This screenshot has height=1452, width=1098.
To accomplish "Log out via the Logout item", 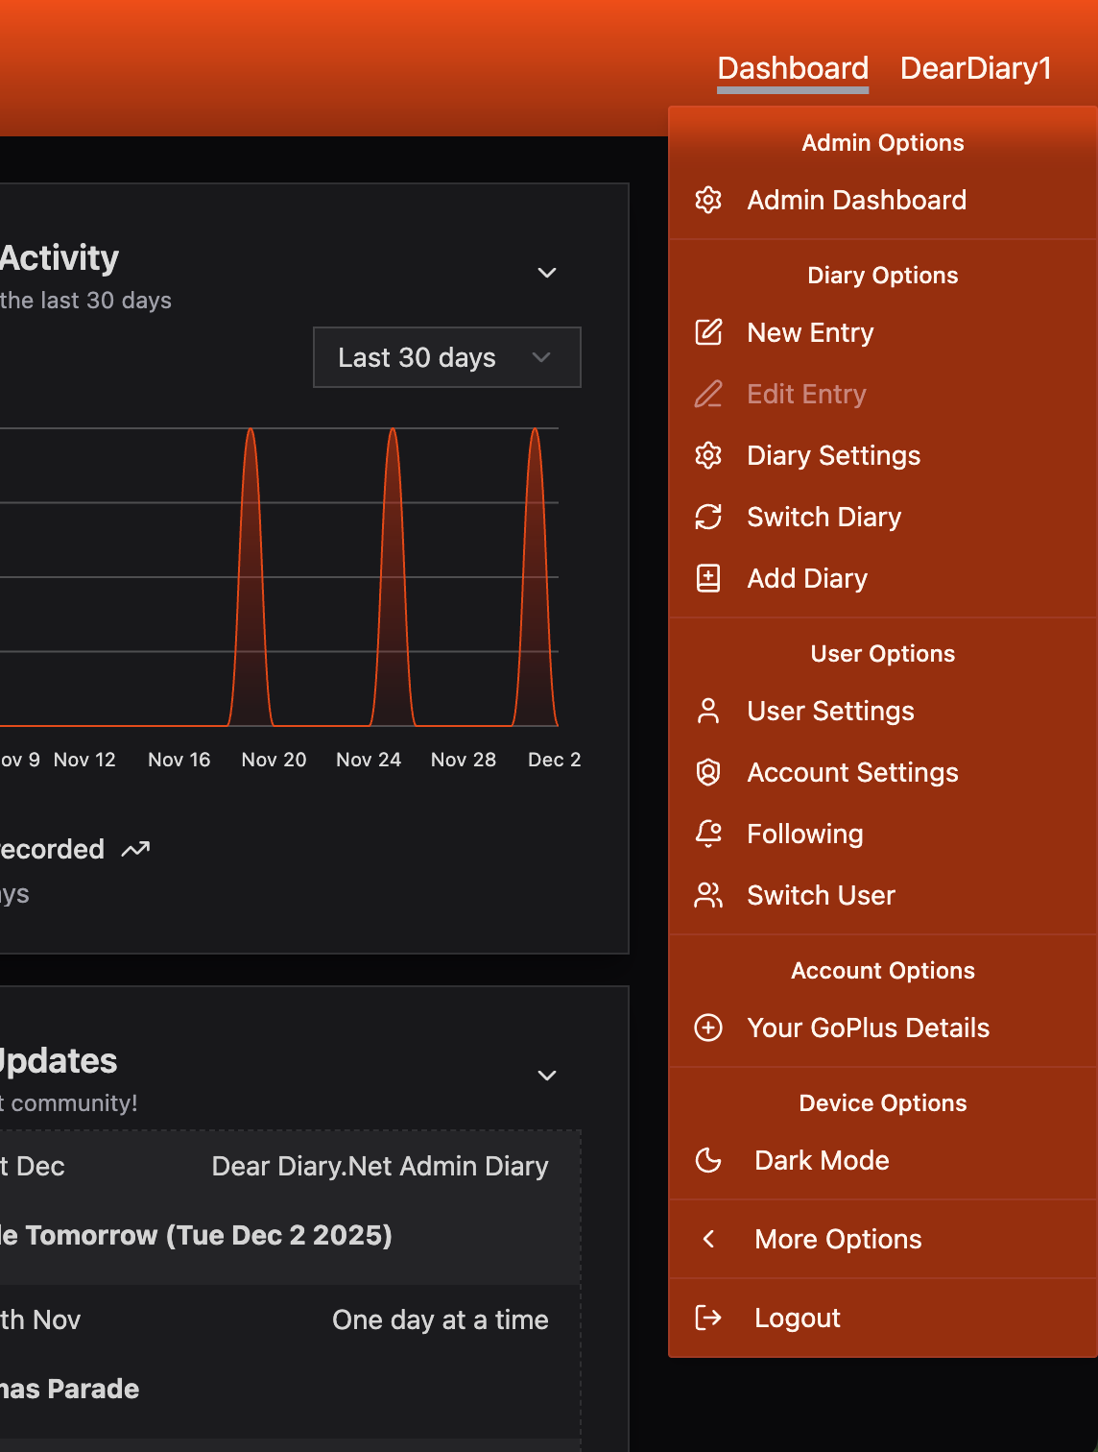I will point(883,1318).
